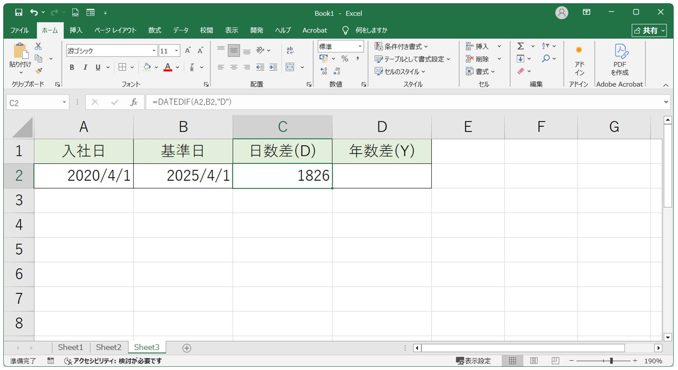Click the Format Painter brush icon
Image resolution: width=678 pixels, height=370 pixels.
tap(38, 71)
